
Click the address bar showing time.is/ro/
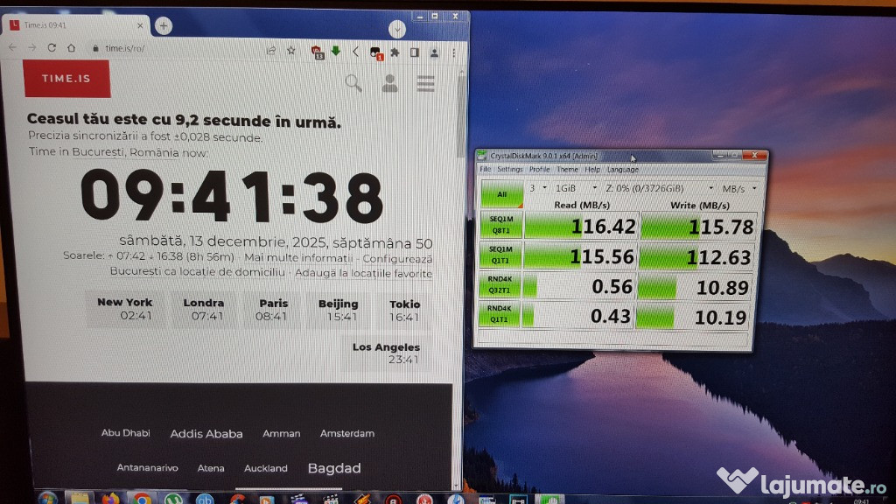click(175, 49)
